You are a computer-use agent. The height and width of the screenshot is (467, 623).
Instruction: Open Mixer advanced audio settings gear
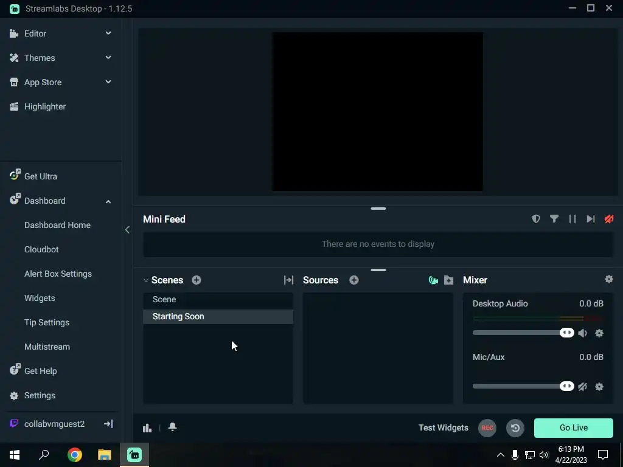(609, 279)
